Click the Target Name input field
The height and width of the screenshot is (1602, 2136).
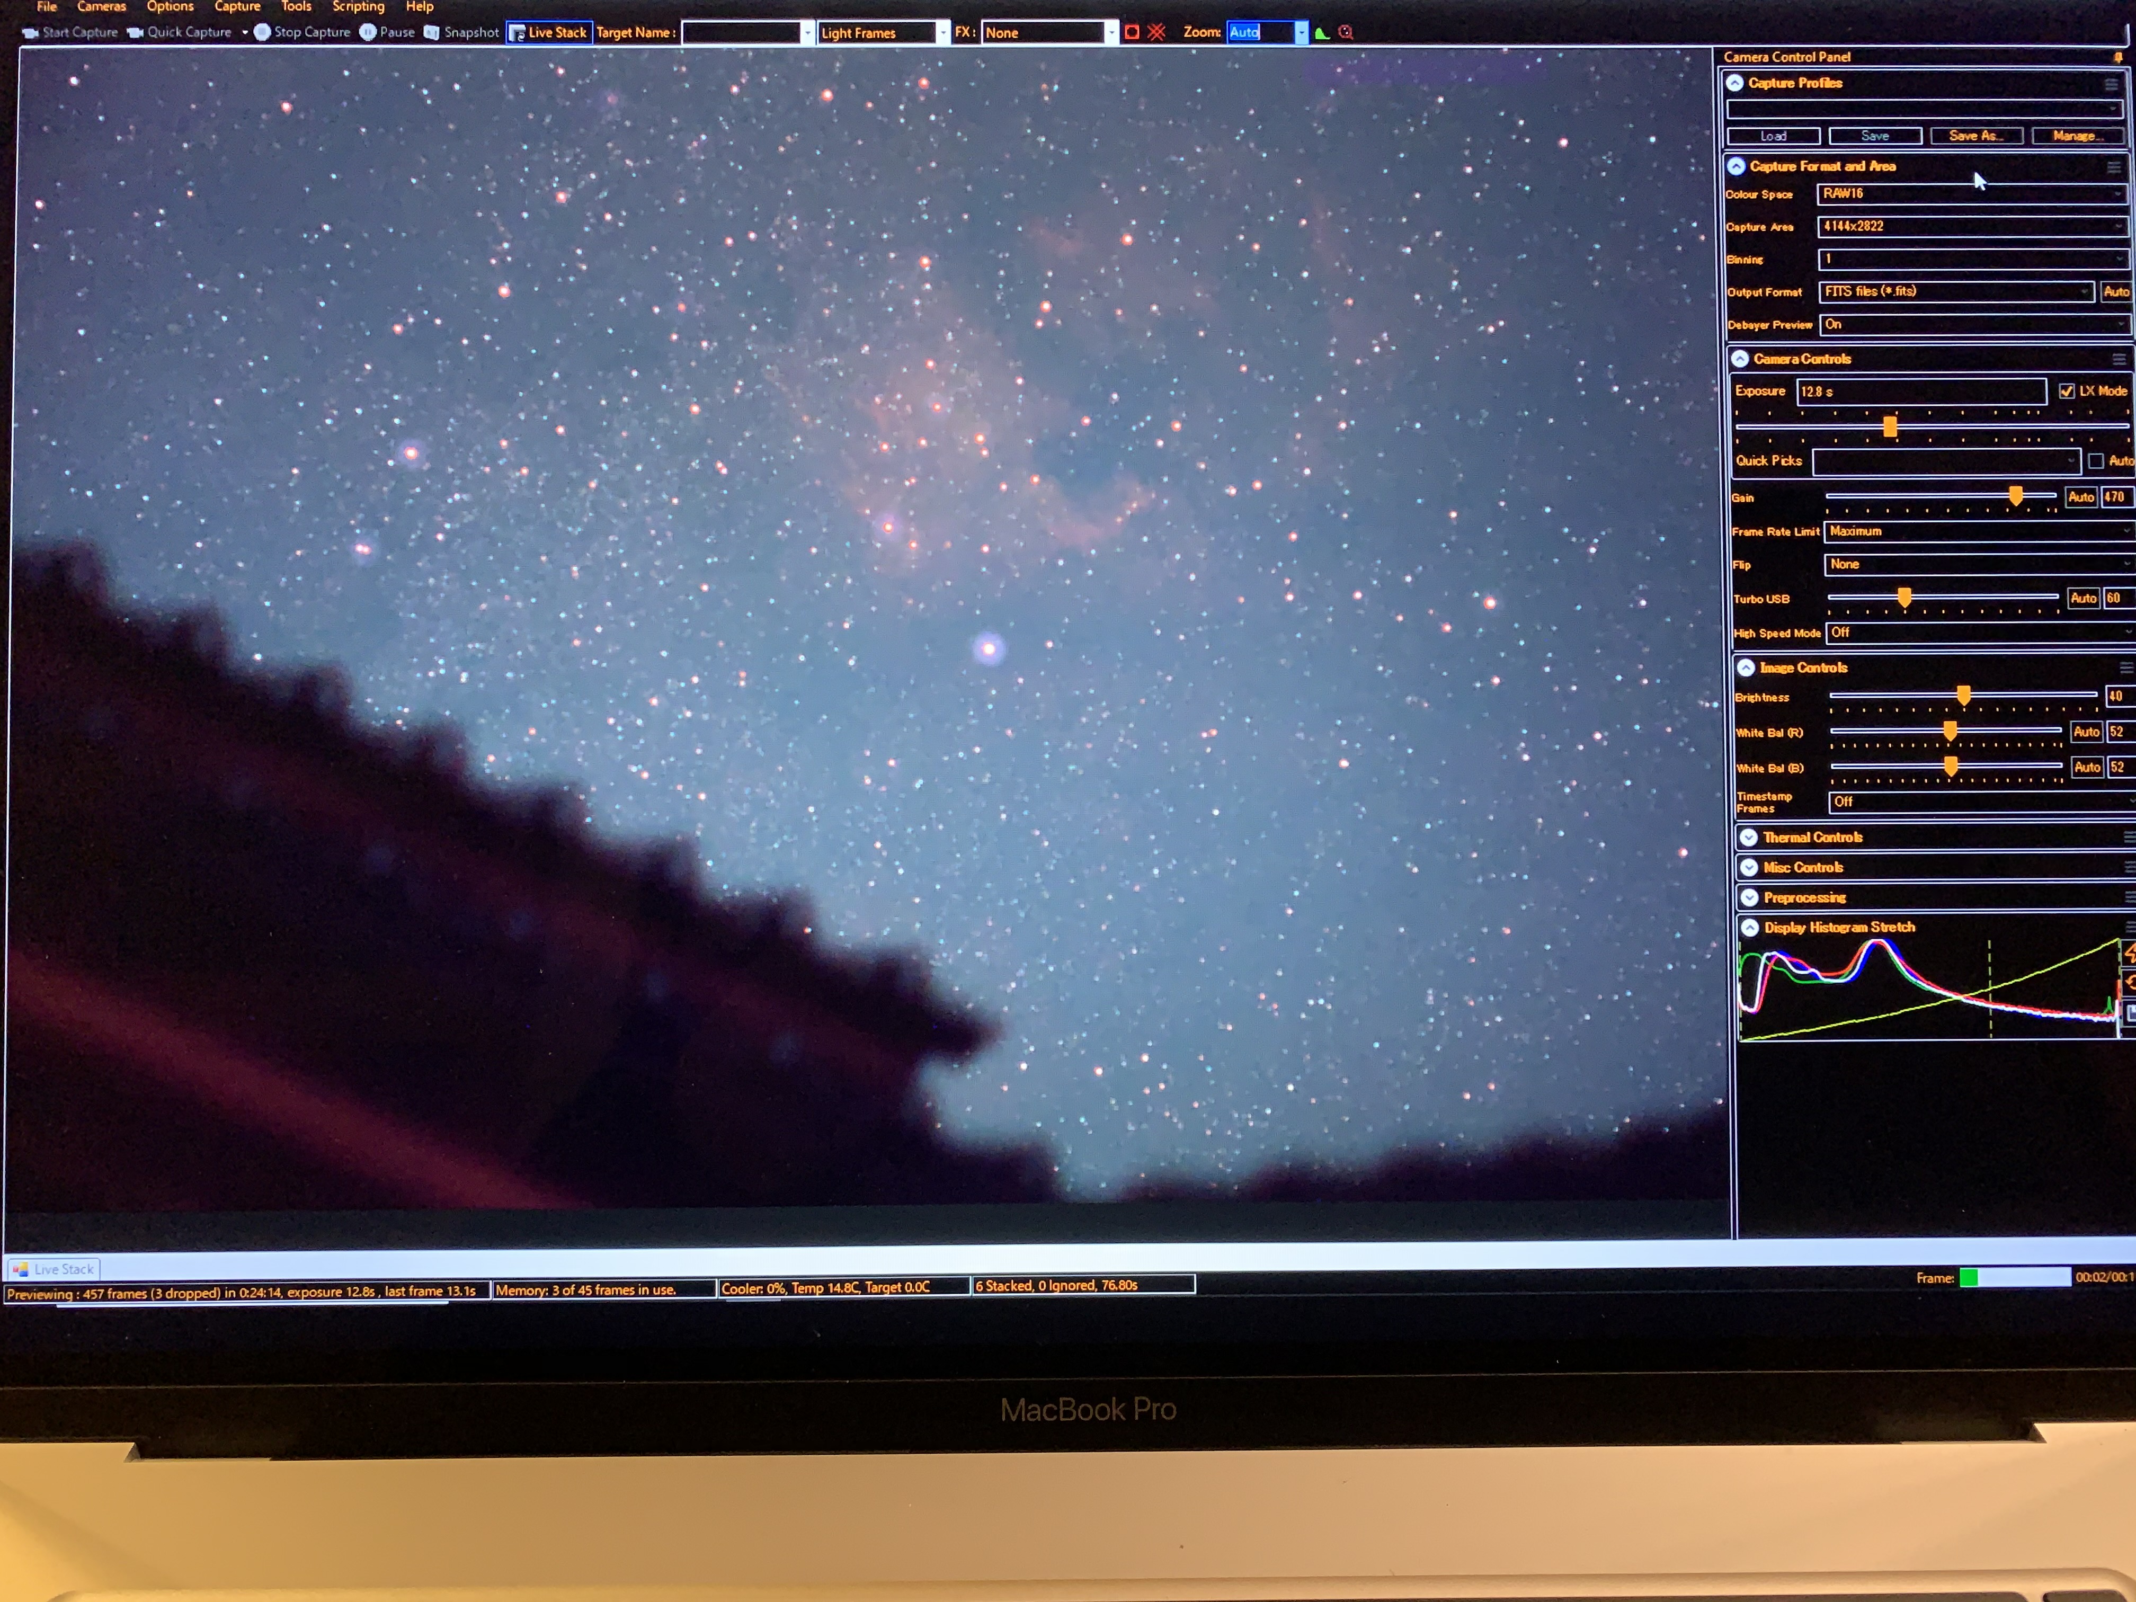point(742,33)
